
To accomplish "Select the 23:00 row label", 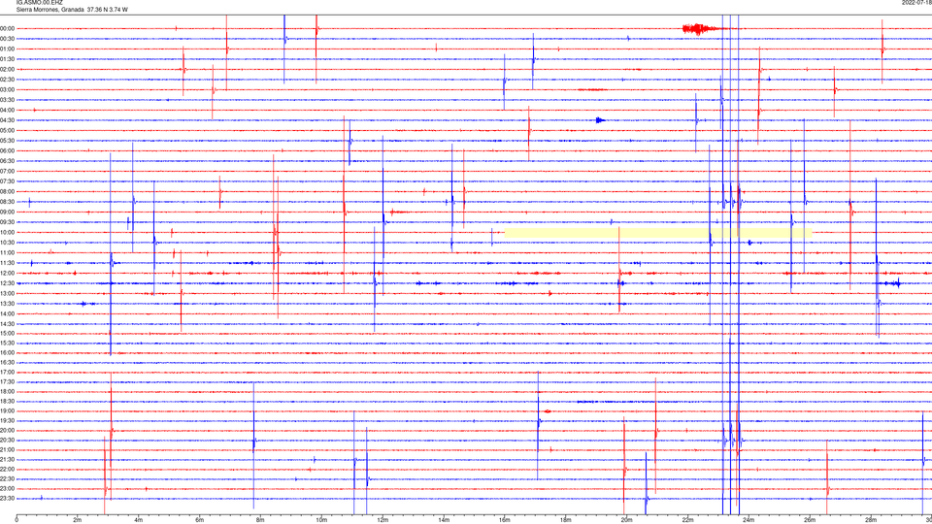I will pos(8,489).
